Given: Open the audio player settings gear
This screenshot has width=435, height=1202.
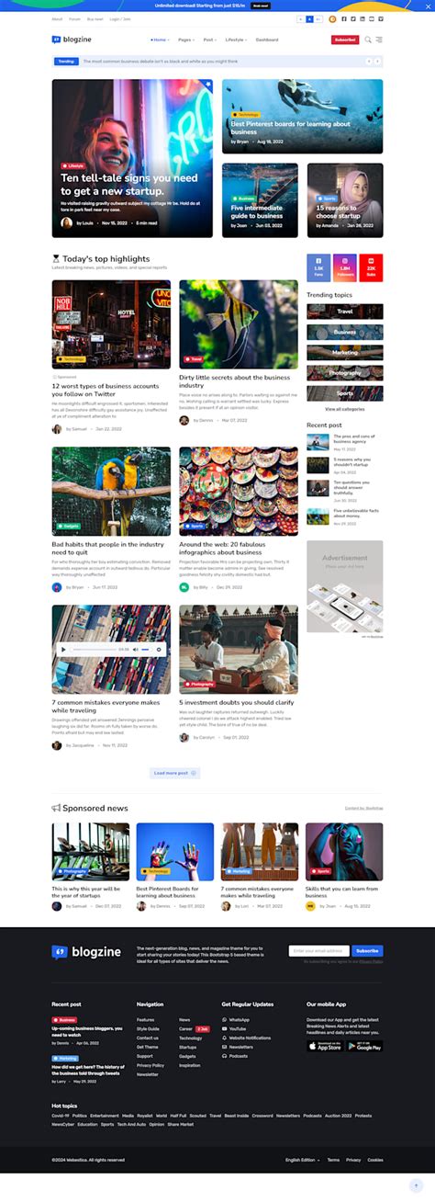Looking at the screenshot, I should coord(159,649).
